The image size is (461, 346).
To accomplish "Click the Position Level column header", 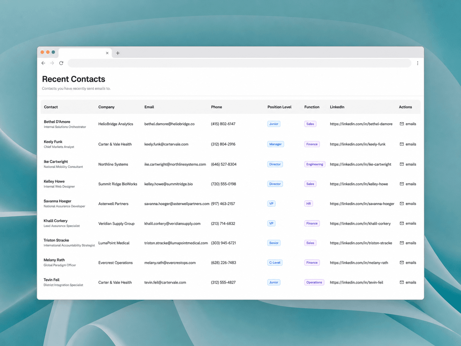I will (279, 107).
